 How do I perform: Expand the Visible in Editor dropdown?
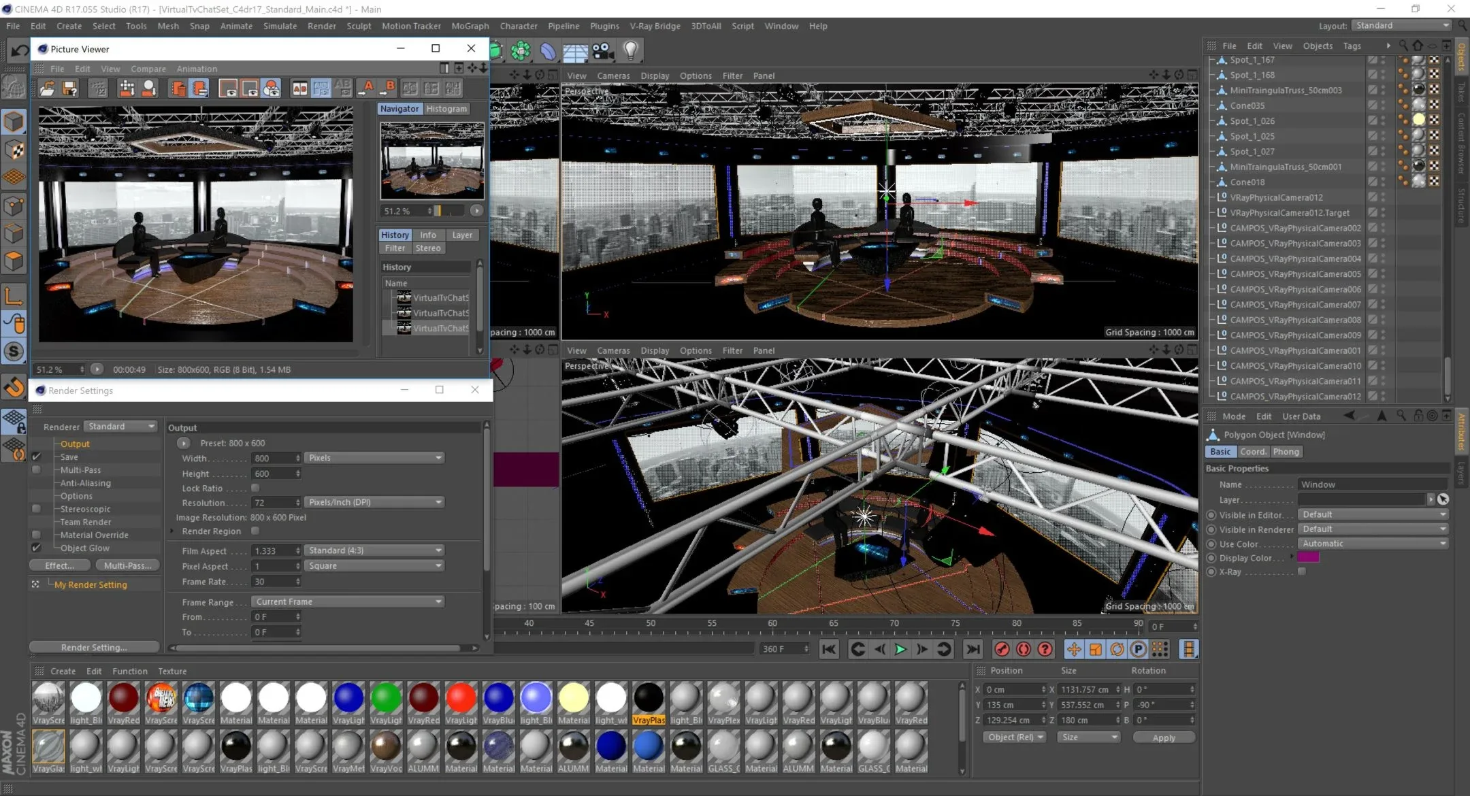(x=1372, y=514)
